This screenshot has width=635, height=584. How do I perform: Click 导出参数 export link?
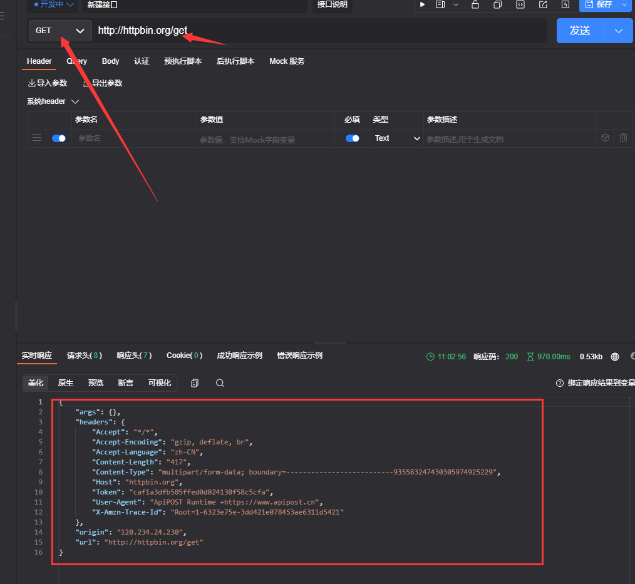[x=103, y=83]
